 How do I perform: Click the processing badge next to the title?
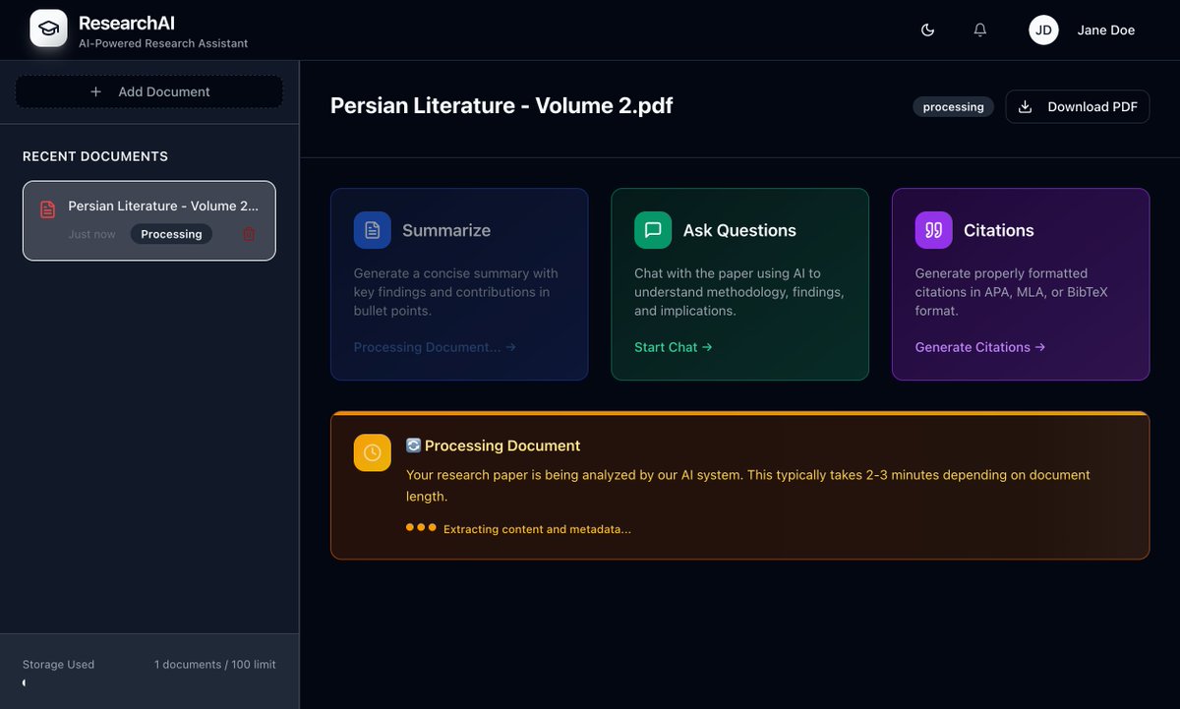point(952,106)
